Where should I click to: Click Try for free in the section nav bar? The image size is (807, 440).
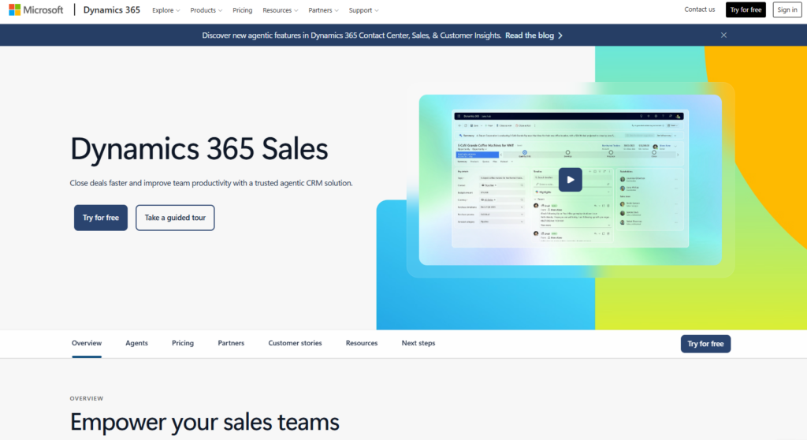tap(705, 344)
